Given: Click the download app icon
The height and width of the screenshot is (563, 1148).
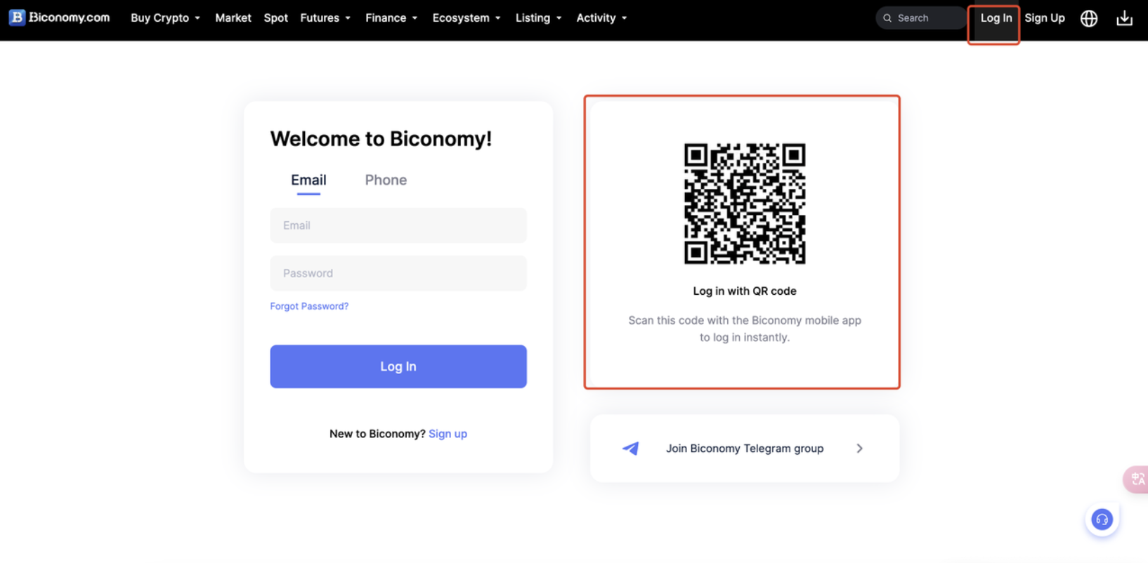Looking at the screenshot, I should coord(1124,18).
